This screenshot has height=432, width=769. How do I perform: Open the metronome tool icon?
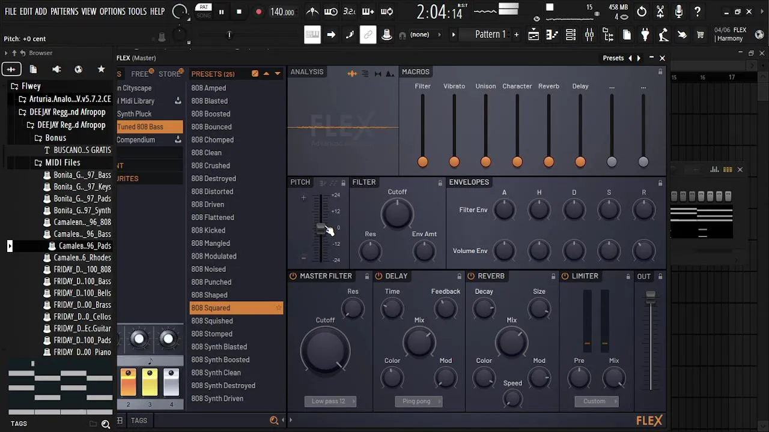click(x=312, y=11)
